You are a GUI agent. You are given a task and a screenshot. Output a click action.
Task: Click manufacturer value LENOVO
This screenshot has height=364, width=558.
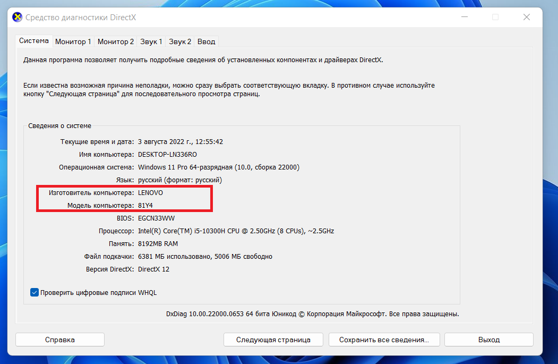[150, 193]
